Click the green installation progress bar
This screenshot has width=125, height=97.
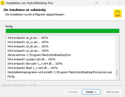tap(62, 31)
